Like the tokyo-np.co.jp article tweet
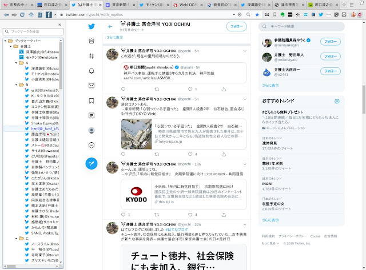This screenshot has width=366, height=270. tap(190, 154)
